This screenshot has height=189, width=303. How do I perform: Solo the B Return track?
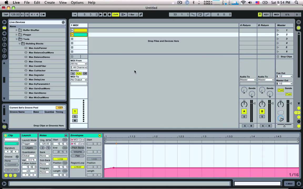click(262, 117)
